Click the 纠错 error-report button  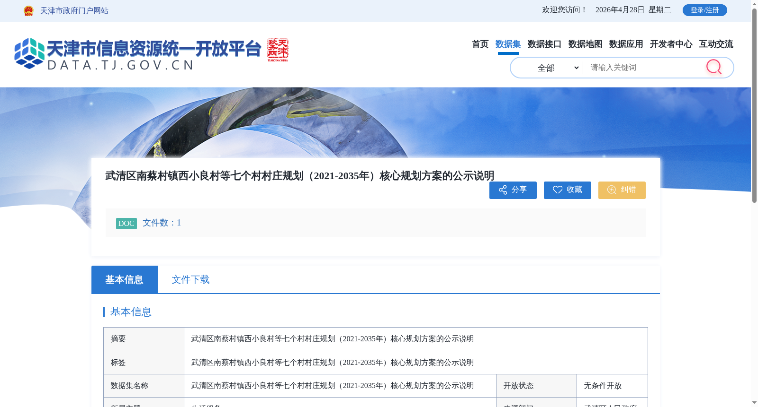click(622, 190)
